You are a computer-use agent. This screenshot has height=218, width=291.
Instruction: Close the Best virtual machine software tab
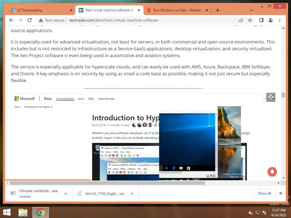(x=139, y=10)
